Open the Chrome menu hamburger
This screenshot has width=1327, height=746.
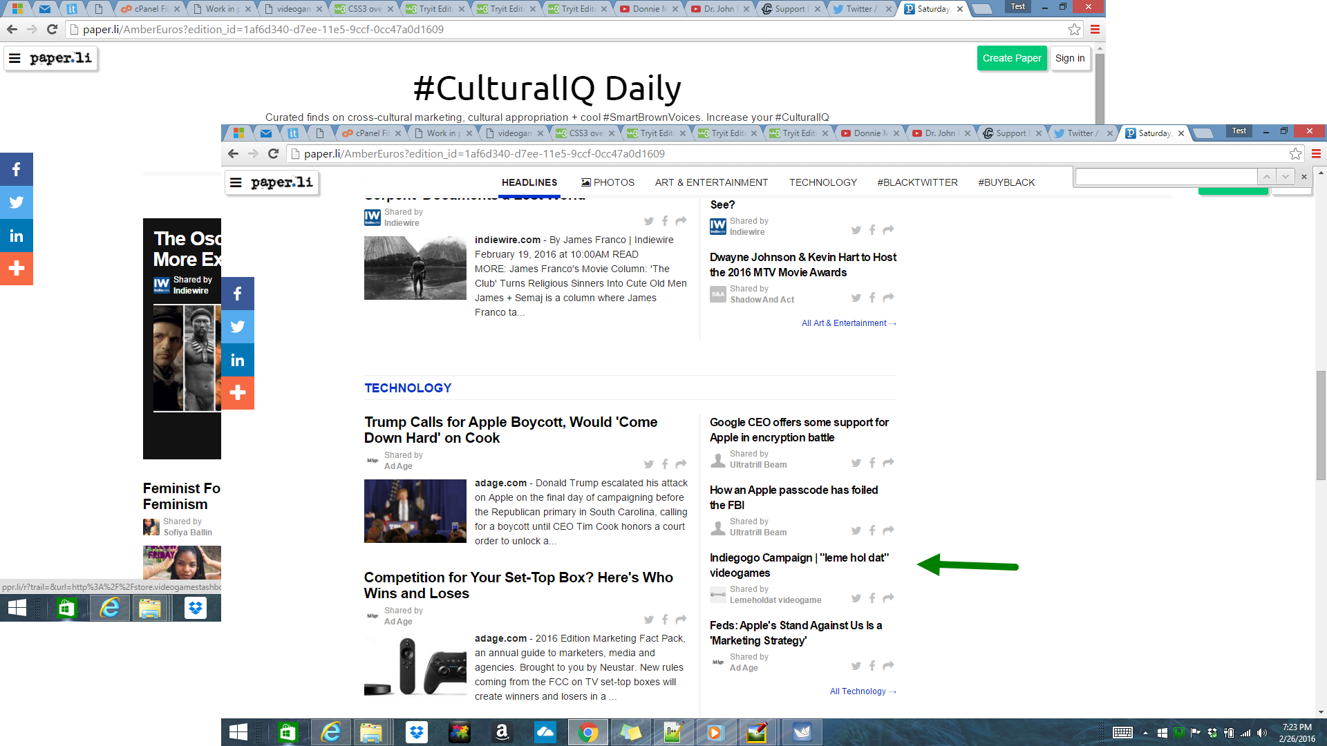1316,154
